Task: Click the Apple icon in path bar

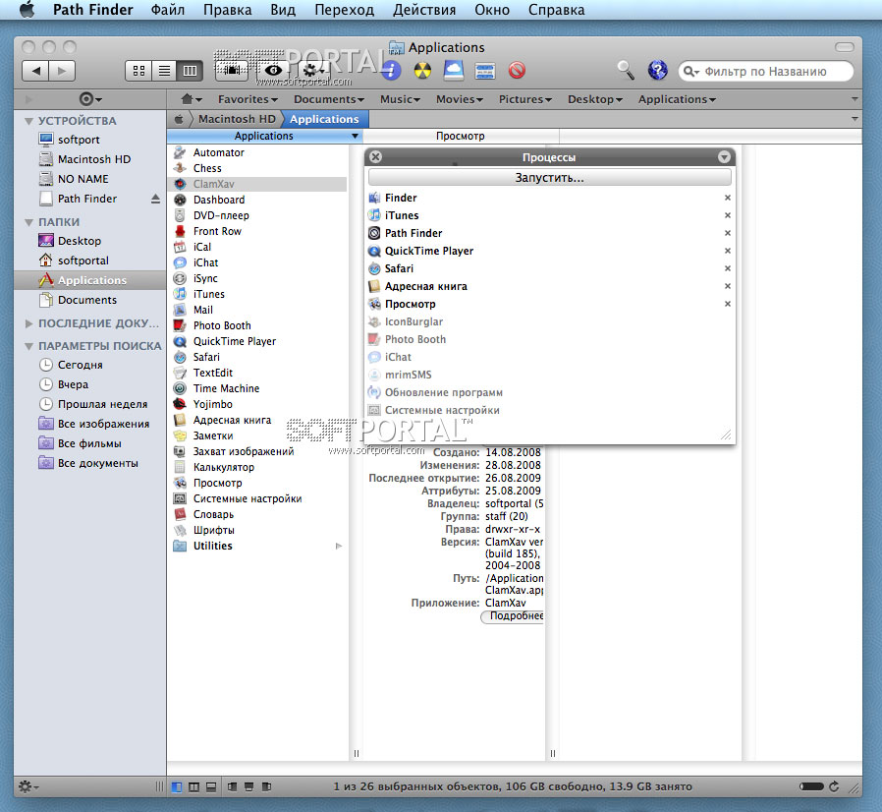Action: 179,119
